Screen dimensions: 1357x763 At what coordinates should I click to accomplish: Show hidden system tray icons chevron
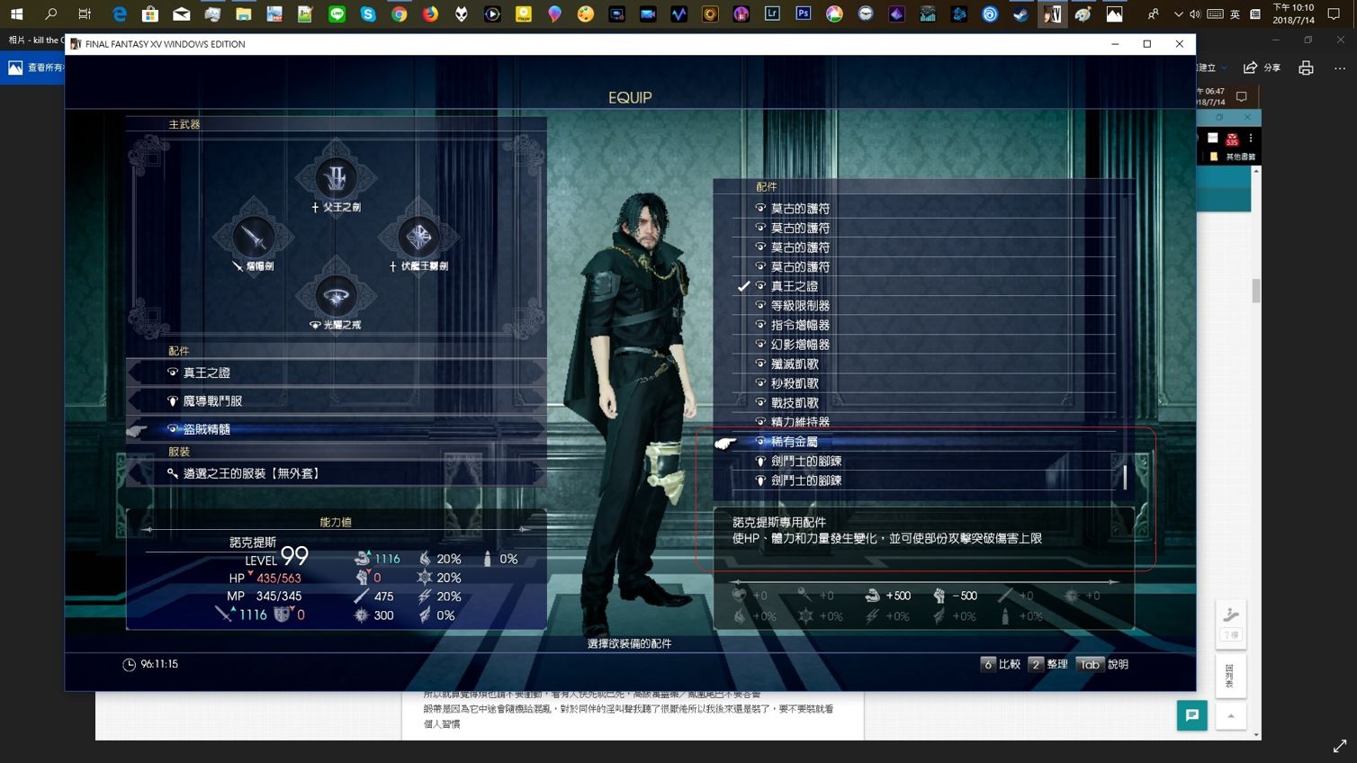coord(1178,14)
